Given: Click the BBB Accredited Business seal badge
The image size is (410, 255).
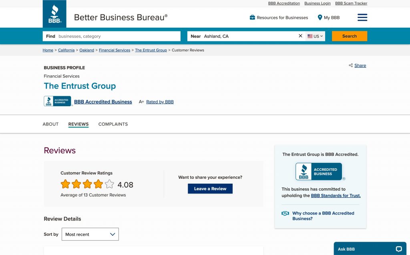Looking at the screenshot, I should pyautogui.click(x=57, y=101).
